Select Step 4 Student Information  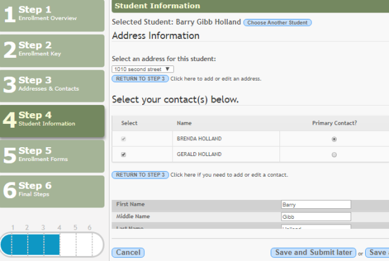tap(52, 121)
